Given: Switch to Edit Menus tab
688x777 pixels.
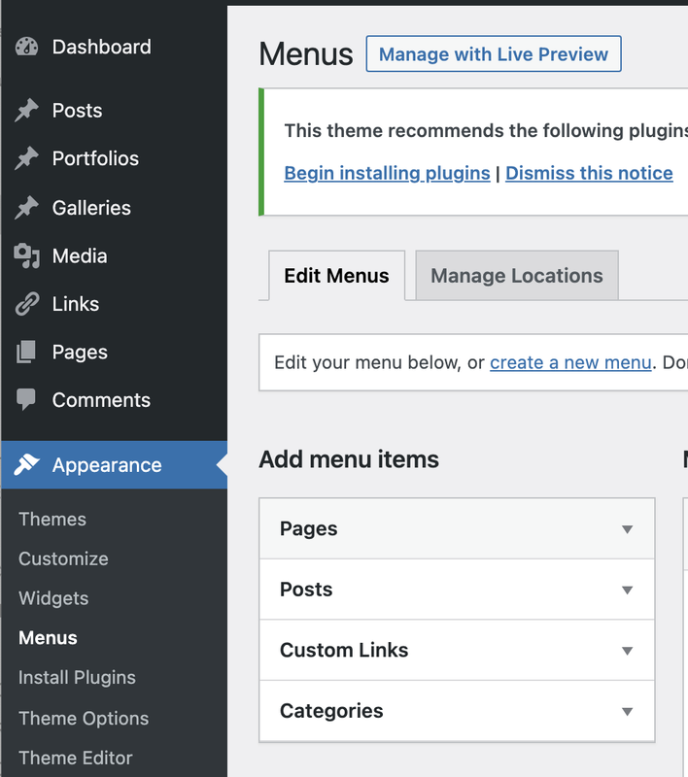Looking at the screenshot, I should [336, 276].
